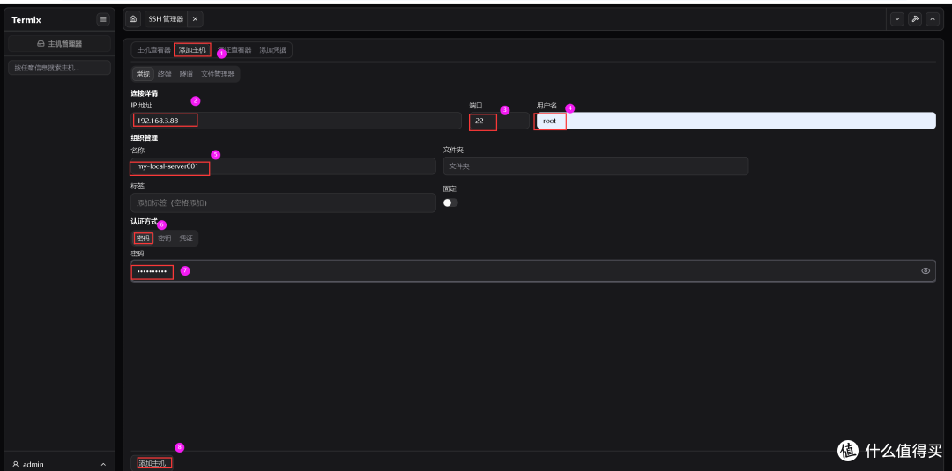
Task: Click the 组织管理 section heading
Action: pos(145,138)
